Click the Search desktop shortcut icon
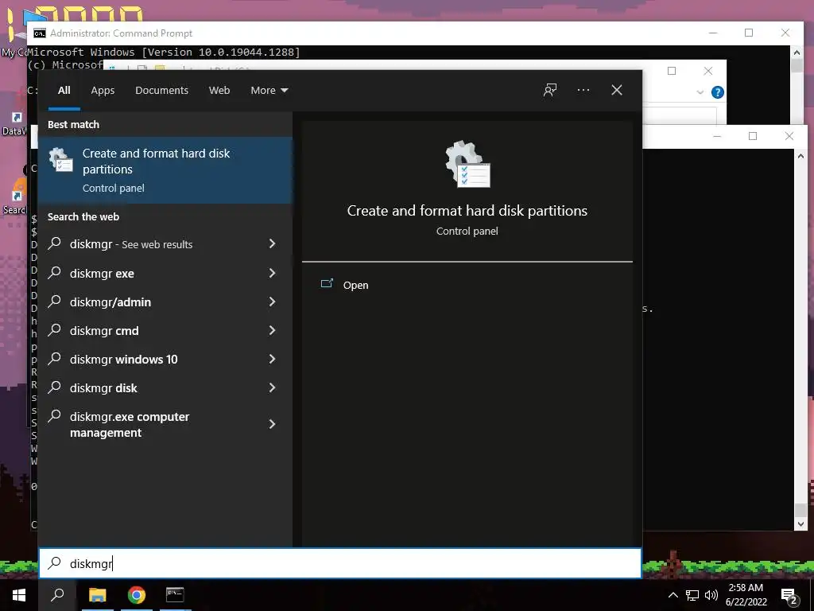Screen dimensions: 814x611 14,197
